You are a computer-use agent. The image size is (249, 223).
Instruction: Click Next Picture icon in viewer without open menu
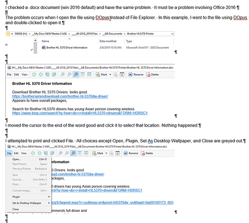click(x=41, y=74)
